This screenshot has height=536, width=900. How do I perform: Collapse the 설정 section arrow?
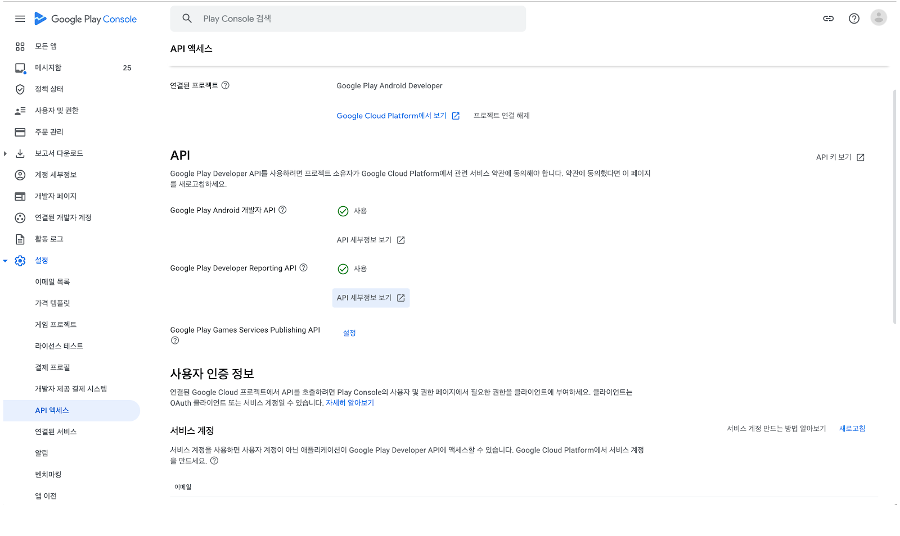tap(5, 261)
